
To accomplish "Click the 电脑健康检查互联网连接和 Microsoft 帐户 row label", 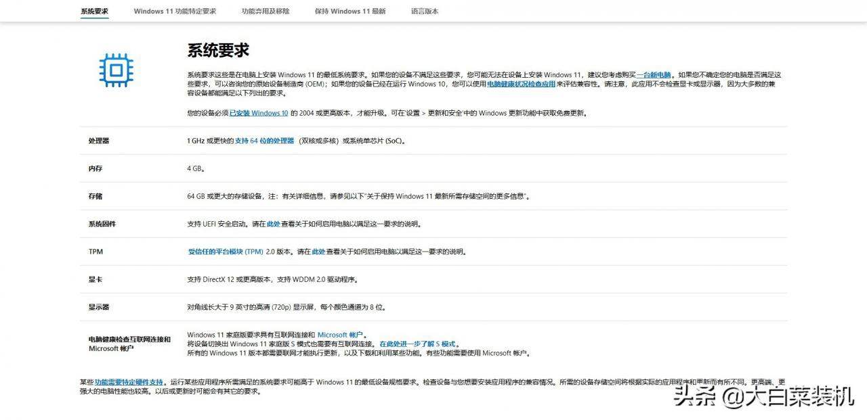I will tap(129, 344).
